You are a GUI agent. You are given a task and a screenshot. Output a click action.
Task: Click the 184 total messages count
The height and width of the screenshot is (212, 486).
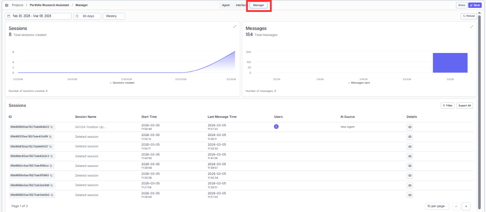(x=249, y=35)
